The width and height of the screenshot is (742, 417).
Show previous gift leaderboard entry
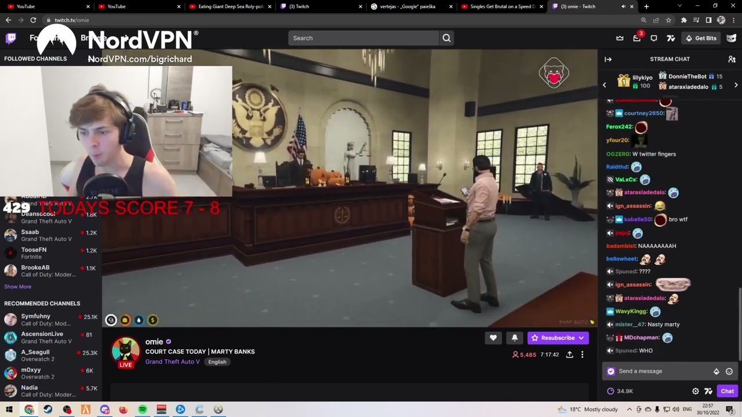pos(604,85)
